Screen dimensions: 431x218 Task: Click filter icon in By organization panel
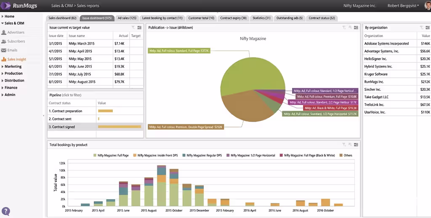pos(422,27)
